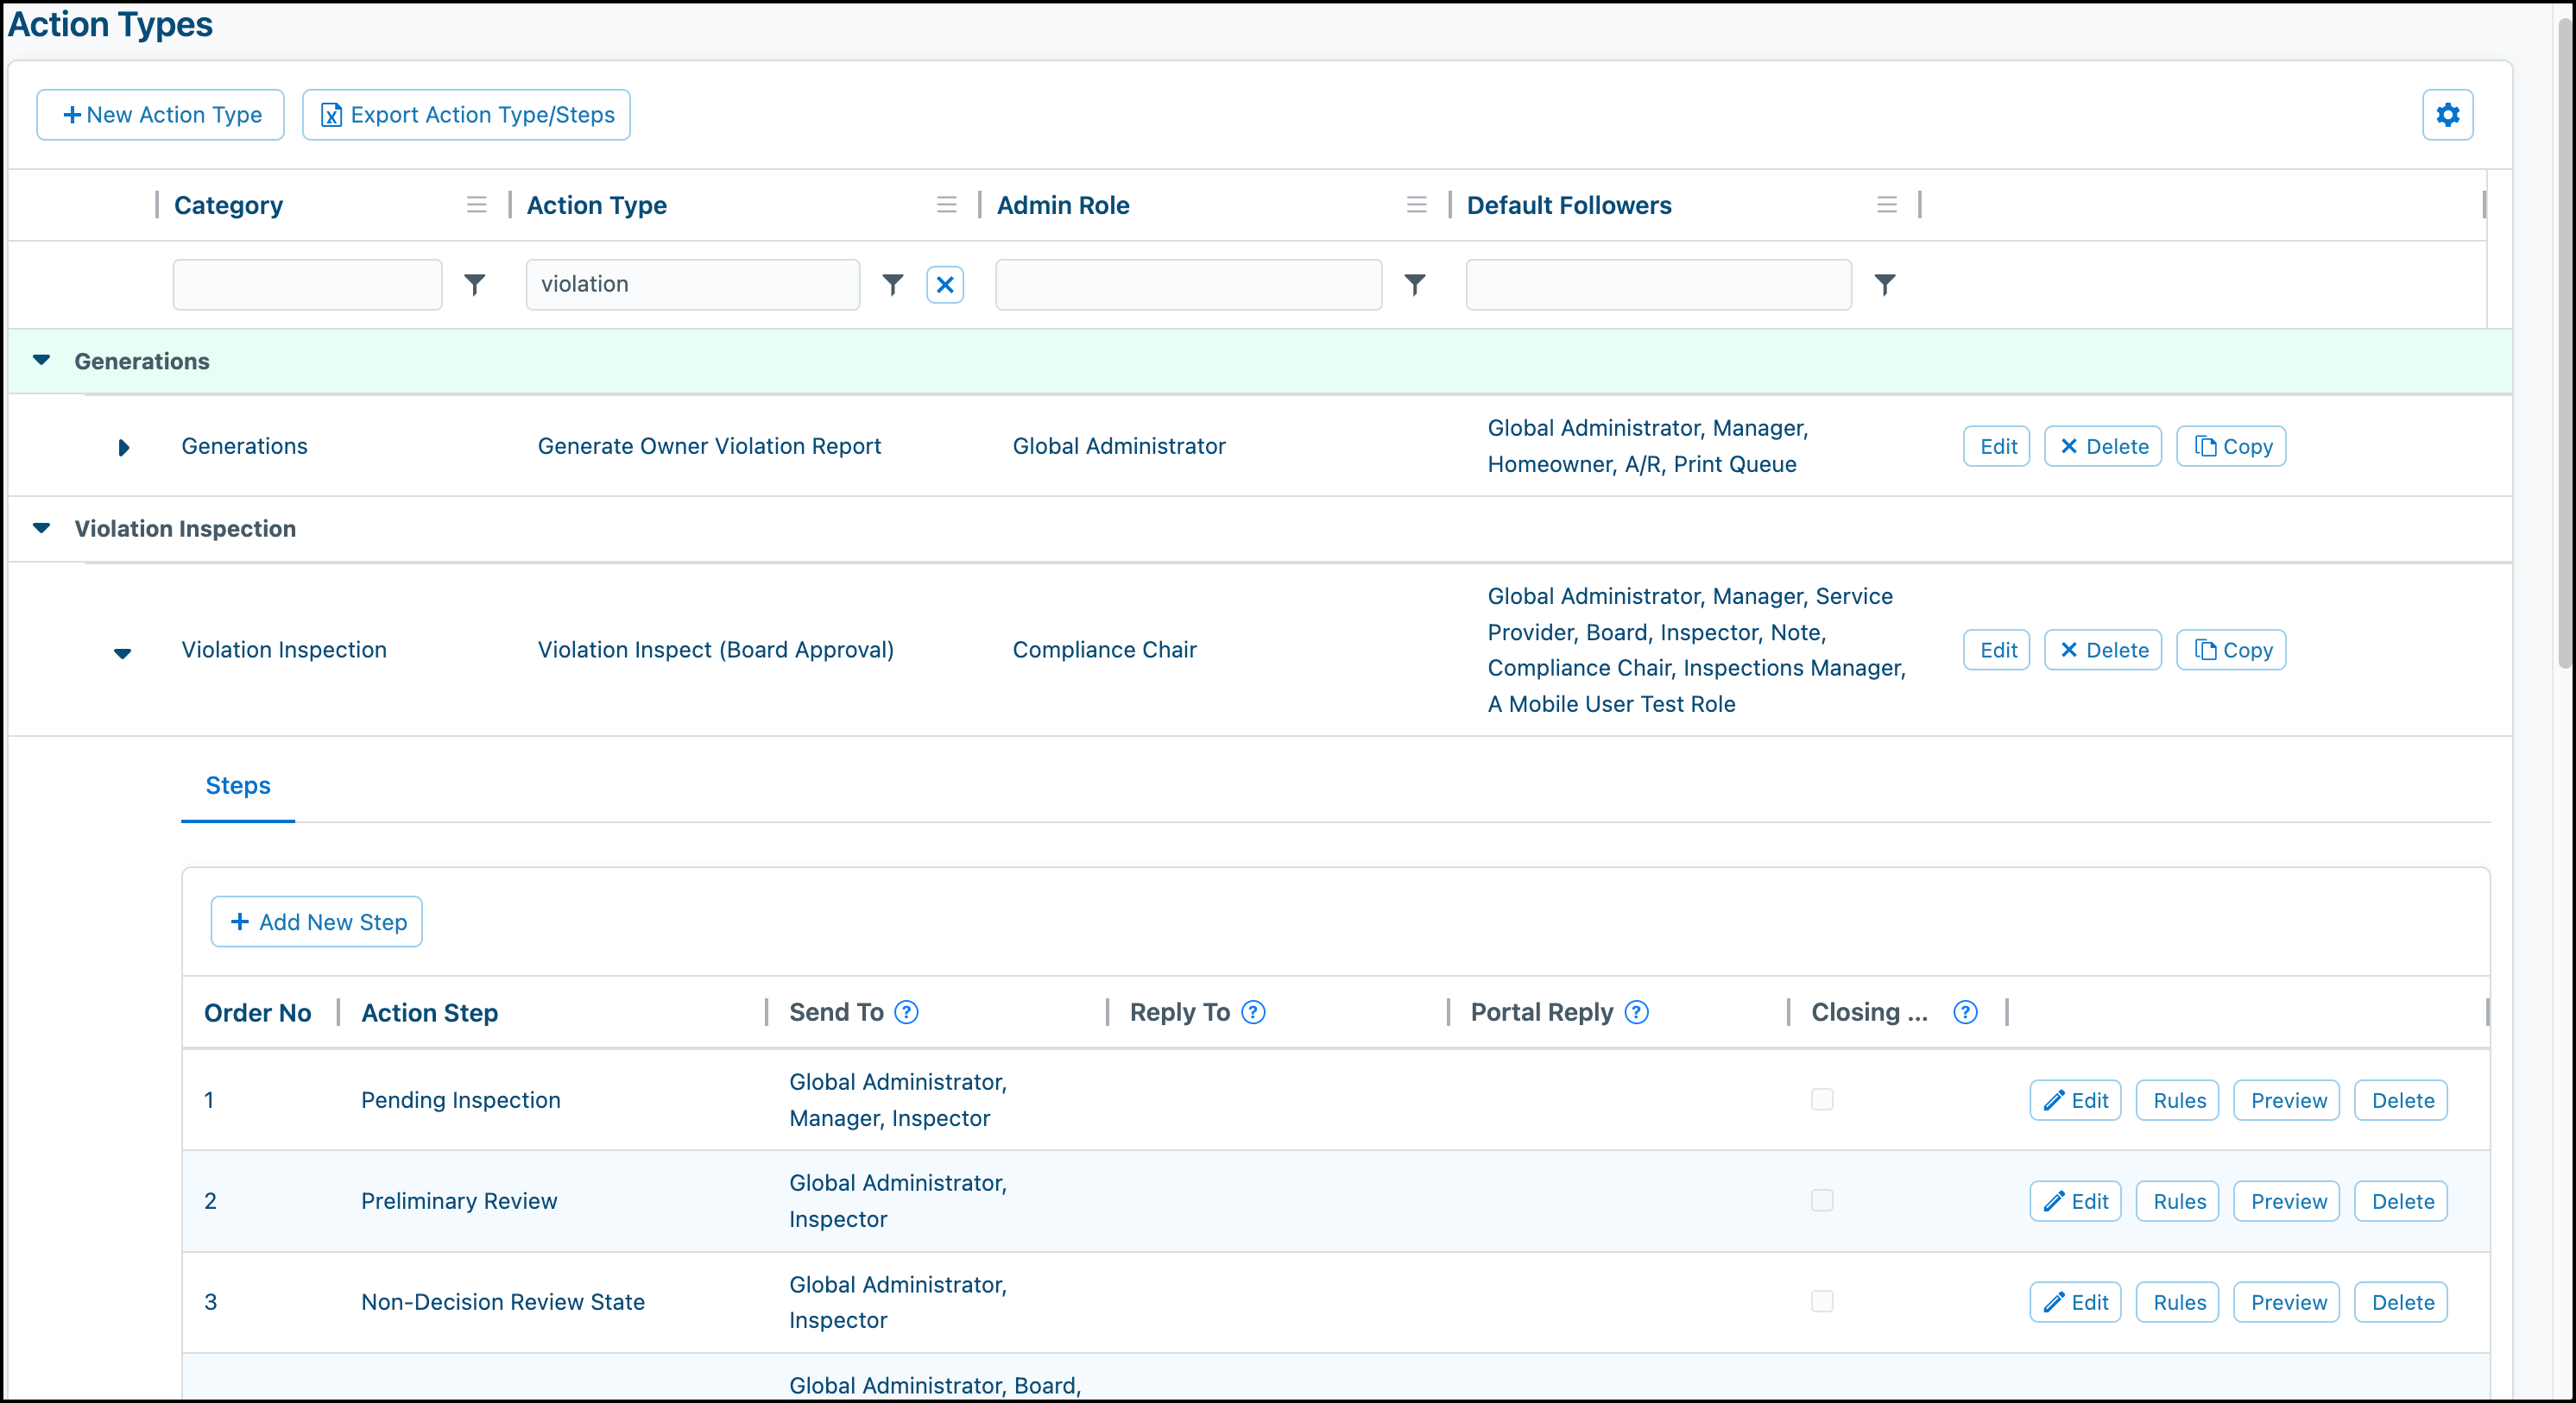The width and height of the screenshot is (2576, 1403).
Task: Open the Category column menu icon
Action: (x=477, y=204)
